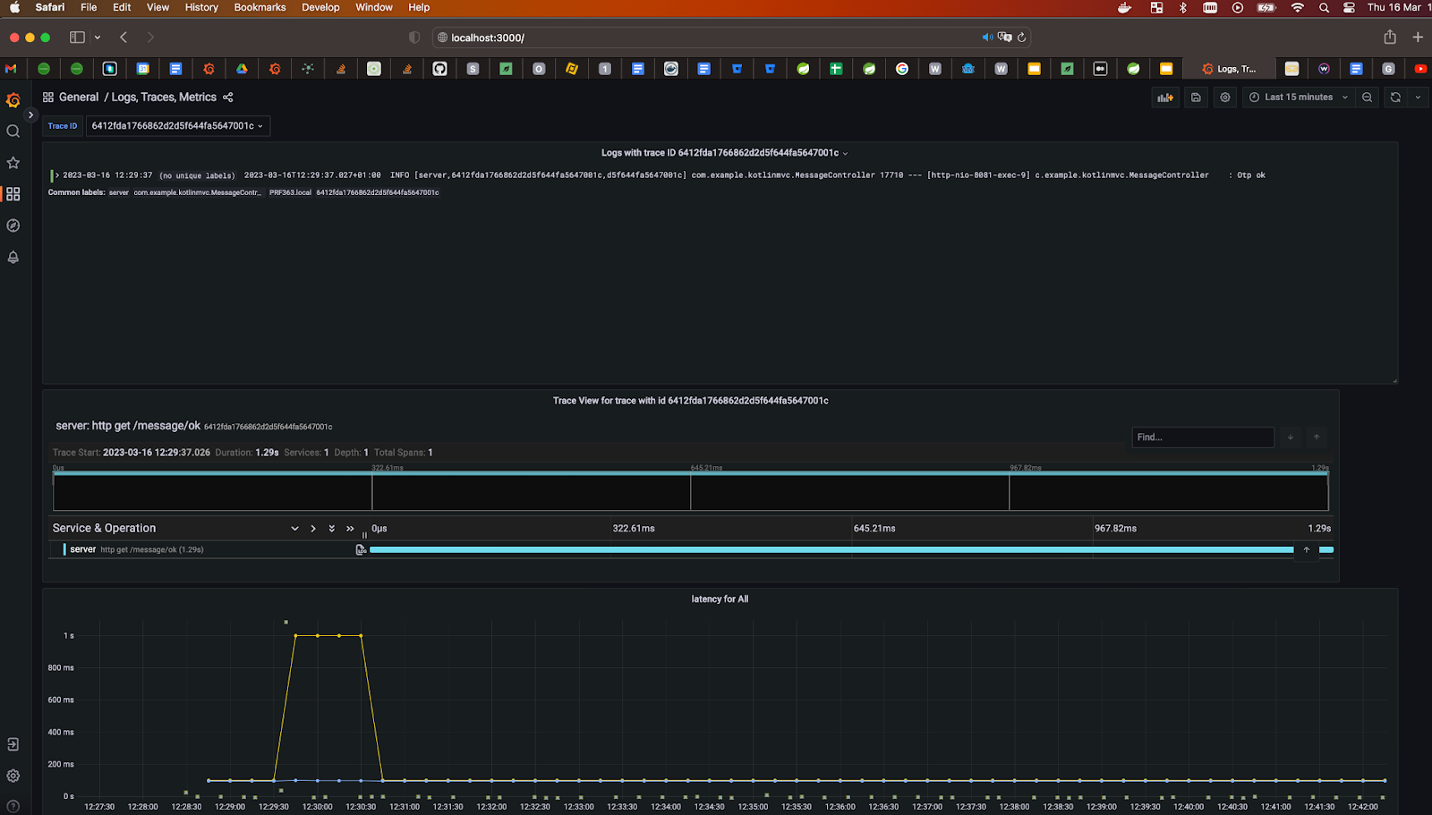Click the logs-for-span icon in server row

[x=361, y=549]
